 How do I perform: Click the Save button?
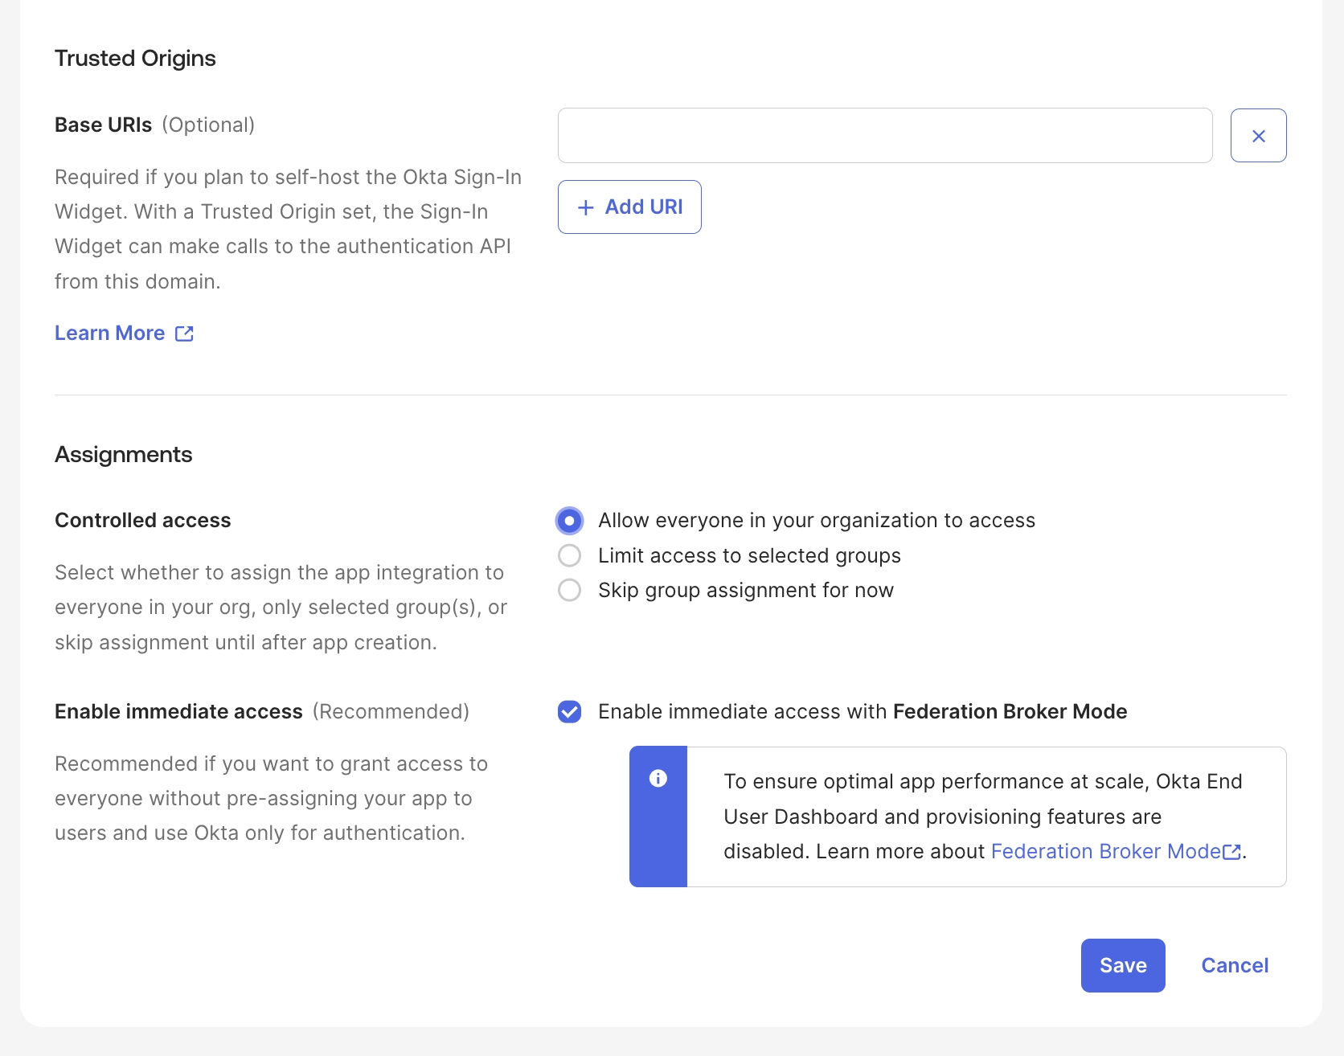(1123, 965)
